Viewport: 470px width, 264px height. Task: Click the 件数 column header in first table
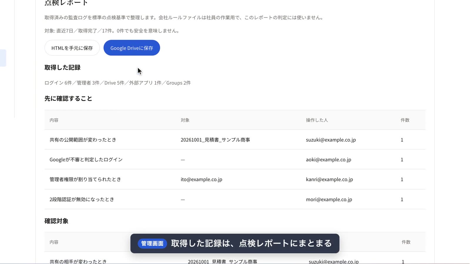(405, 120)
